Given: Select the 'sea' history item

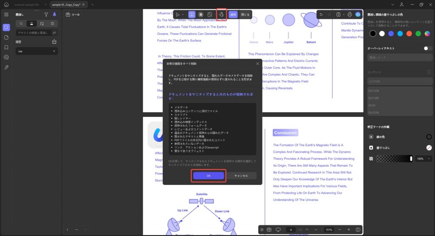Looking at the screenshot, I should [x=37, y=51].
